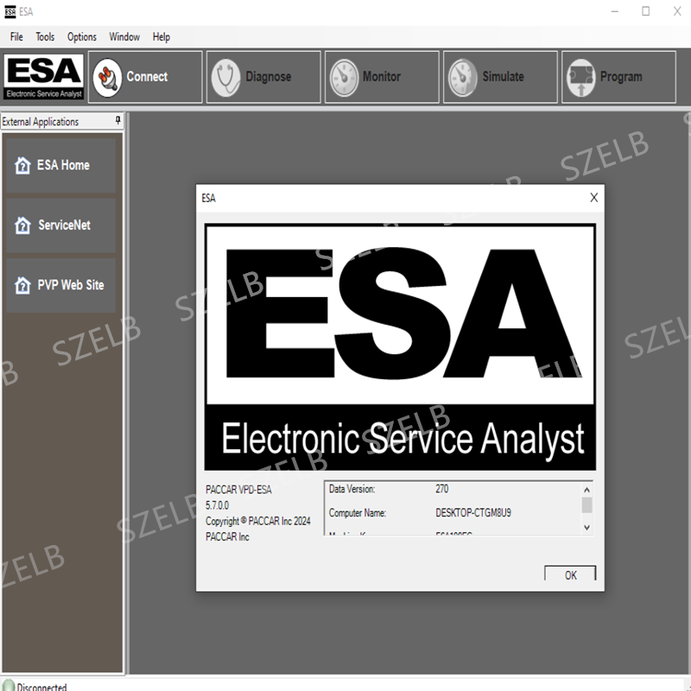Open the Options menu
Viewport: 691px width, 691px height.
tap(81, 37)
